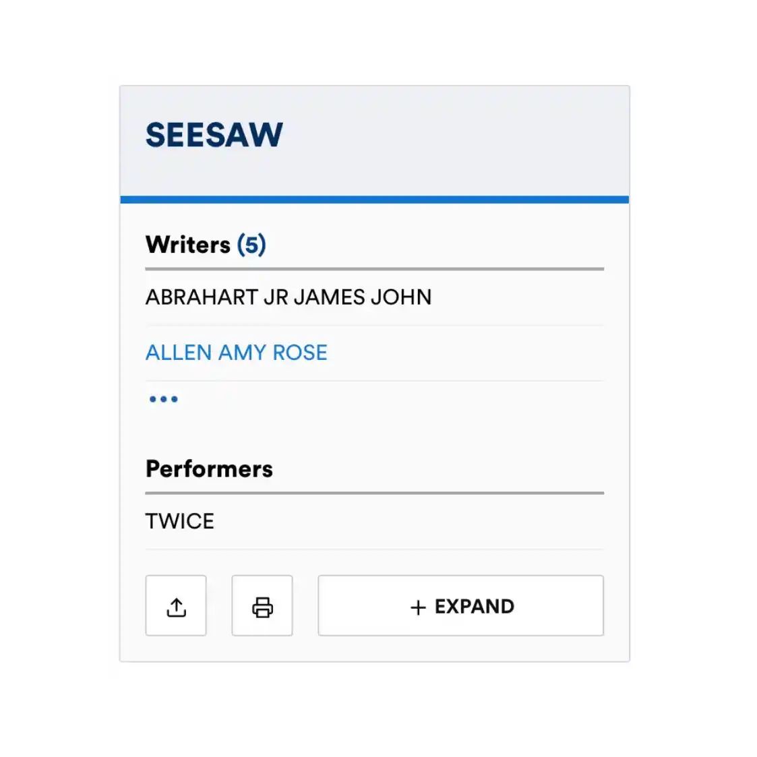
Task: Click the writers count (5)
Action: click(251, 245)
